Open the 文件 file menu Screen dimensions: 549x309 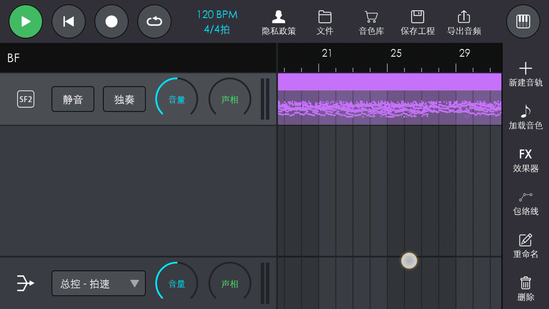click(325, 23)
